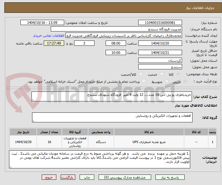Click the شرح کلی نیاز description textarea

pyautogui.click(x=111, y=96)
